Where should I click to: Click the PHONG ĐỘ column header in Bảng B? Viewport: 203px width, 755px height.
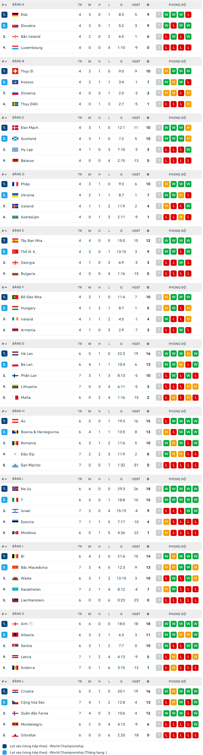coord(177,61)
